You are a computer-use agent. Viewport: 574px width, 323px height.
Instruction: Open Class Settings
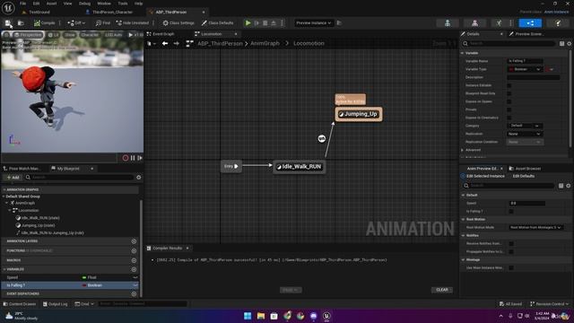pos(178,23)
